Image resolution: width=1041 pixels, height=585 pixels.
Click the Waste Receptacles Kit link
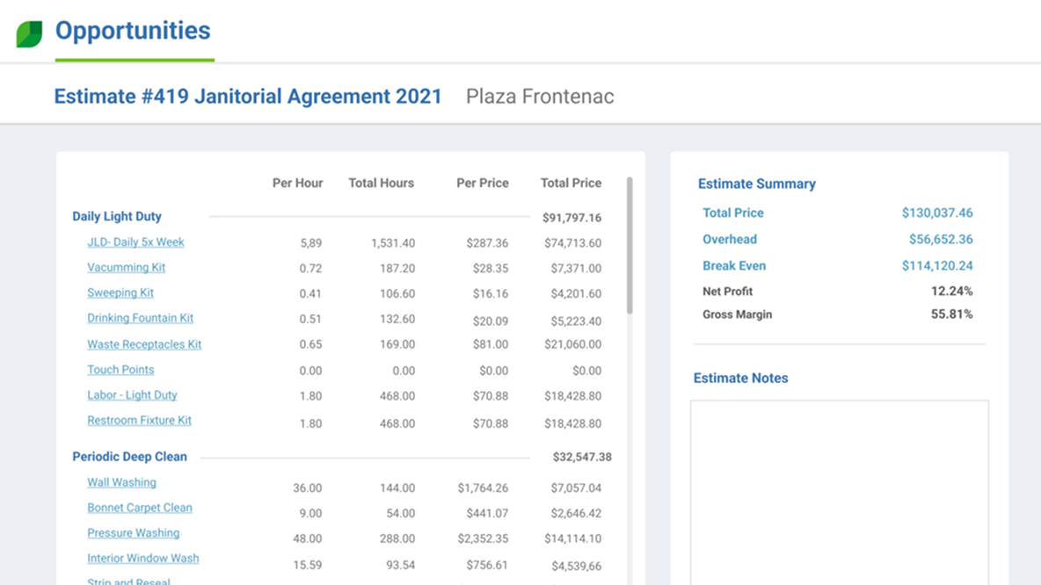coord(144,344)
